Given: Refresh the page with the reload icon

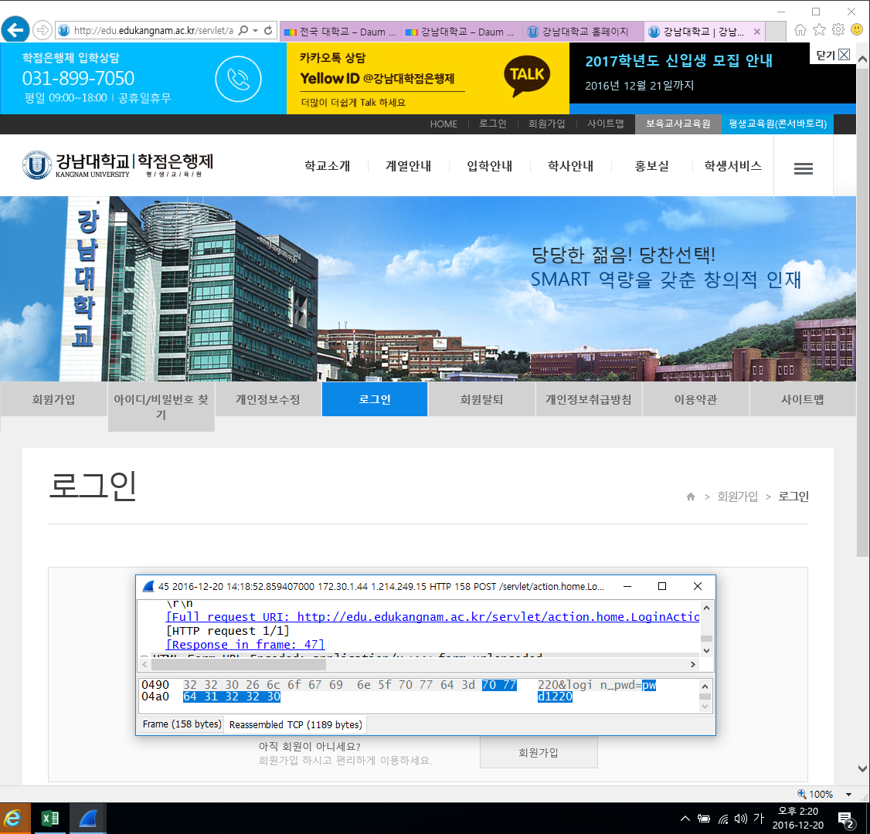Looking at the screenshot, I should [268, 30].
